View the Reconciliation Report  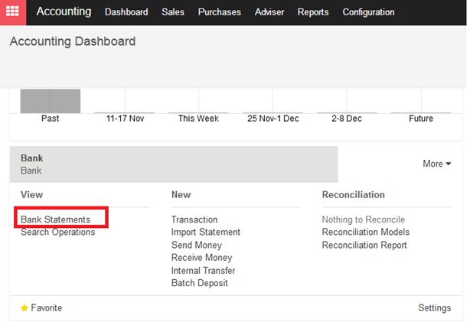click(364, 245)
